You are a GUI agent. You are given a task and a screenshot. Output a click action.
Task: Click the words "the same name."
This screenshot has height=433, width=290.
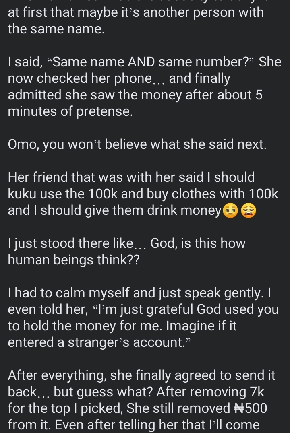56,29
